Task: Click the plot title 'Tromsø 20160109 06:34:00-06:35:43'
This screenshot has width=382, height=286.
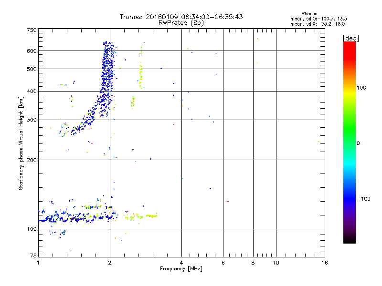Action: [x=181, y=17]
